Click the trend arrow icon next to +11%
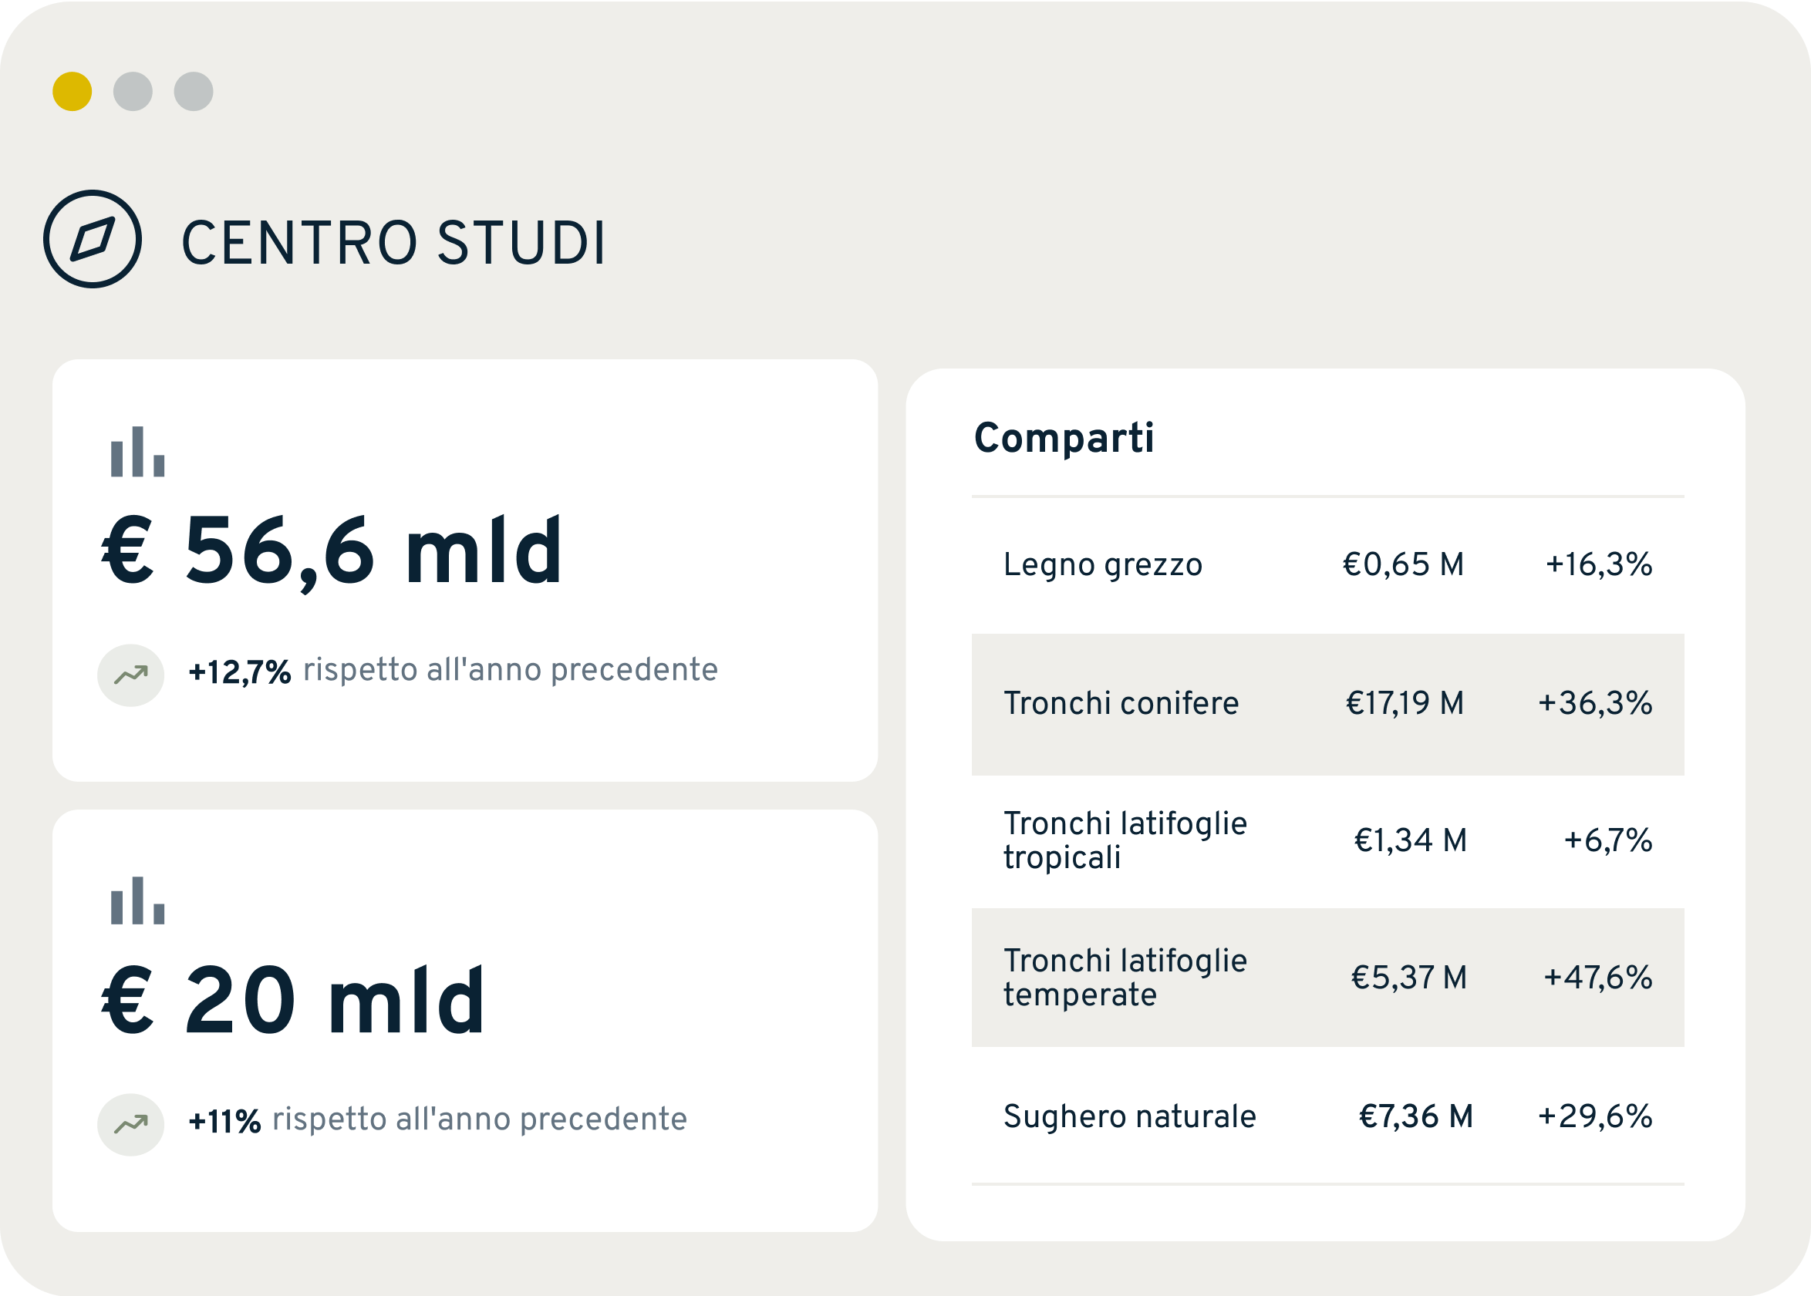 tap(131, 1125)
